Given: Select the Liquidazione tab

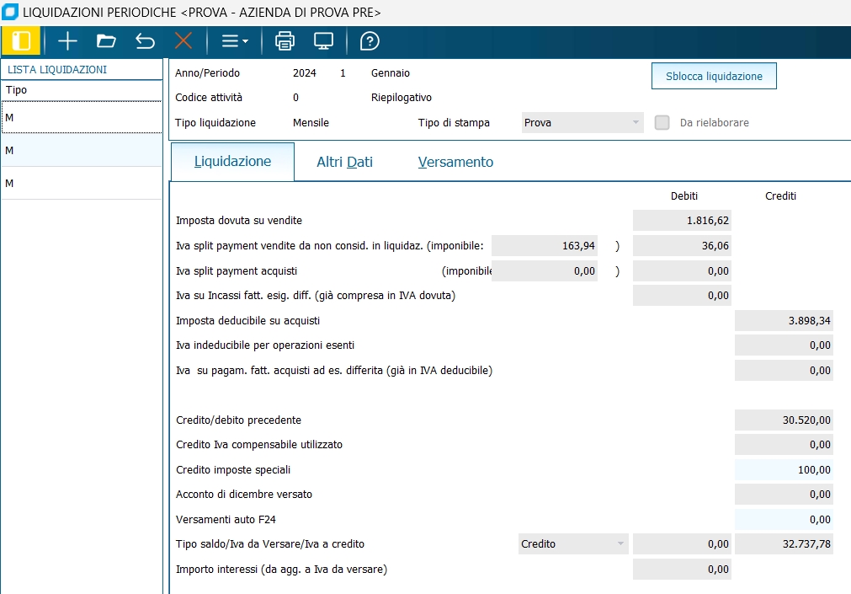Looking at the screenshot, I should pyautogui.click(x=232, y=162).
